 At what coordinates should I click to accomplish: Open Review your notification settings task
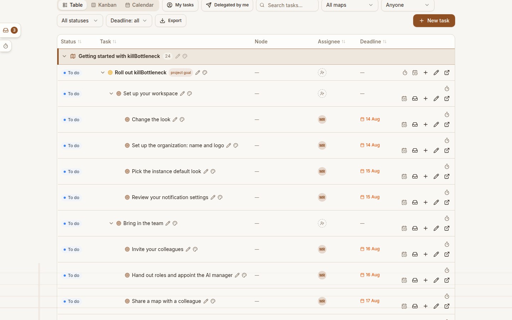(170, 197)
